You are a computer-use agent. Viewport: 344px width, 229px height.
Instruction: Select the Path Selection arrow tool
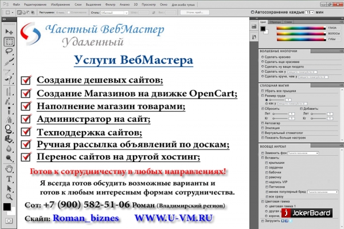click(x=9, y=188)
